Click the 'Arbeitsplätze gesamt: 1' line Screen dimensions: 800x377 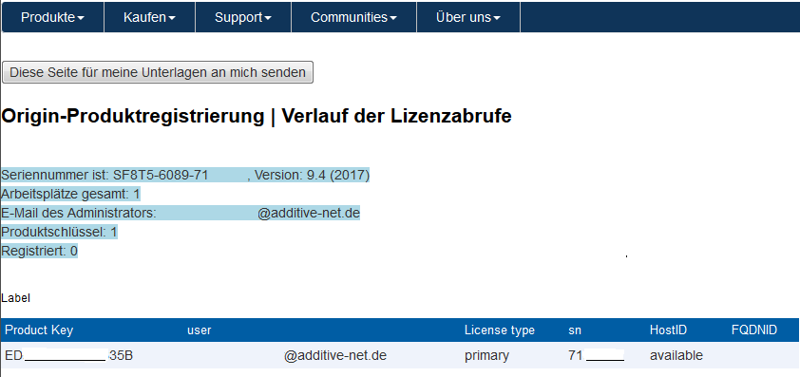coord(70,195)
